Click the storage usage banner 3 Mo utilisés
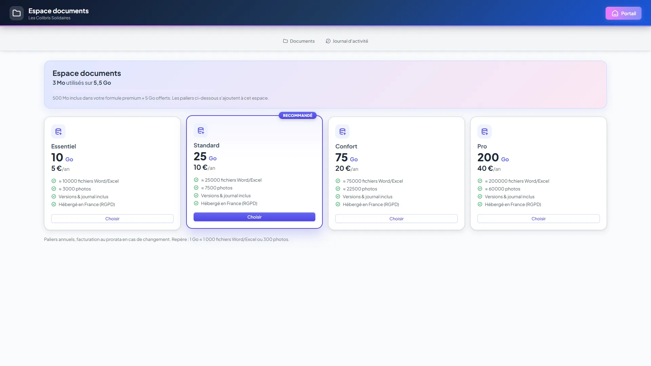 click(82, 83)
